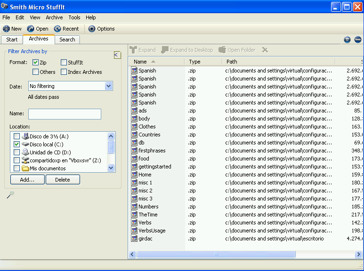The height and width of the screenshot is (271, 364).
Task: Collapse the filter panel with the arrow
Action: [x=117, y=55]
